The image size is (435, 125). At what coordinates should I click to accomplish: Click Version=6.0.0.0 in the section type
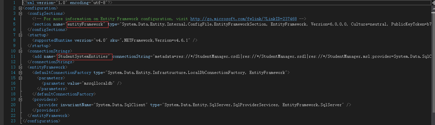(x=329, y=24)
